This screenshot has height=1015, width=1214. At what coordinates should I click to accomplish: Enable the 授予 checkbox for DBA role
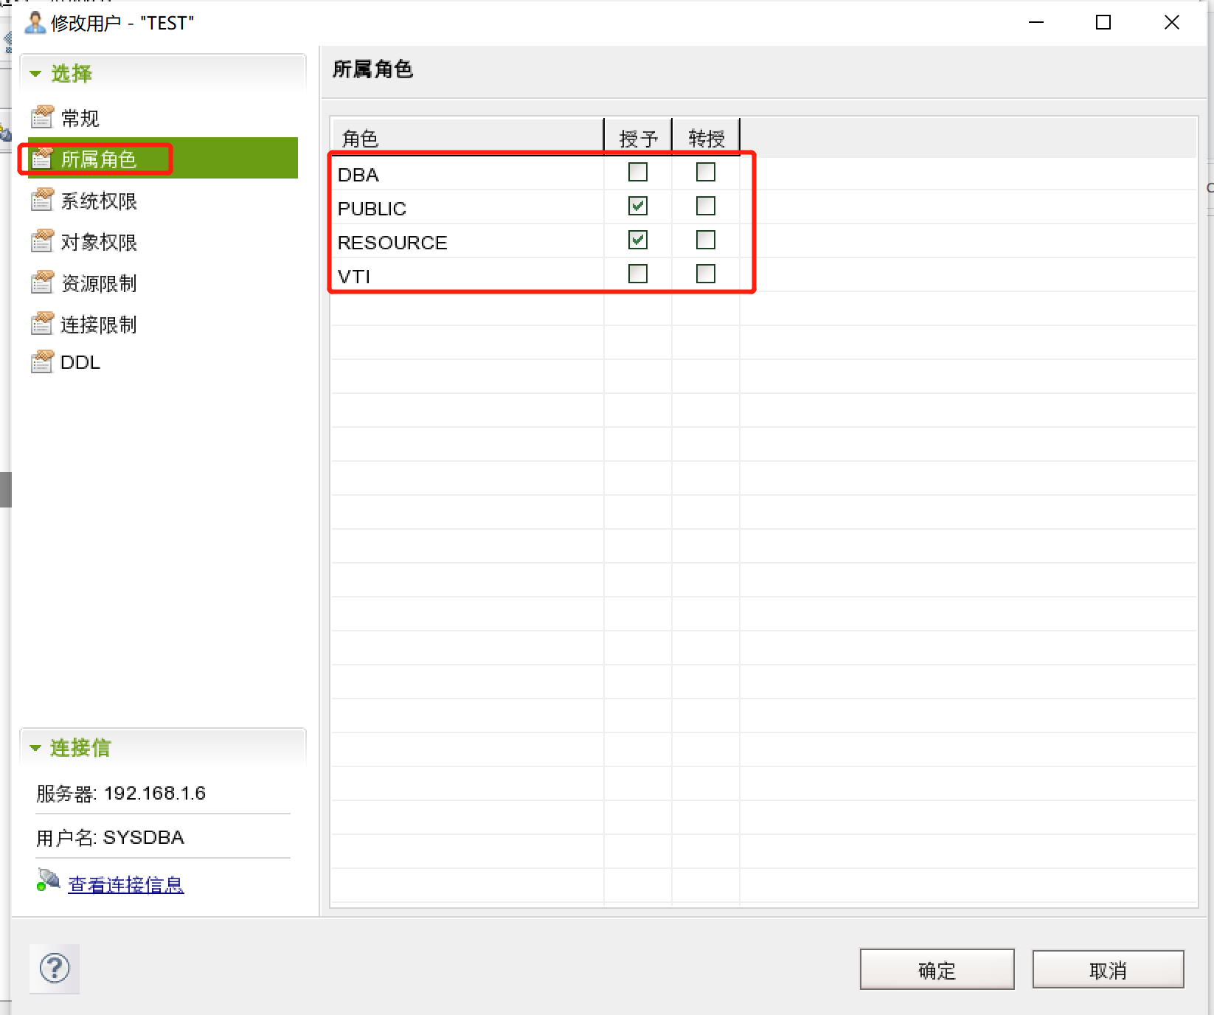point(637,172)
